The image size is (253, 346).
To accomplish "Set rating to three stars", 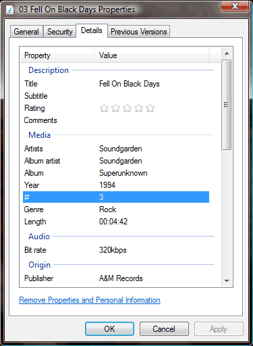I will click(127, 108).
